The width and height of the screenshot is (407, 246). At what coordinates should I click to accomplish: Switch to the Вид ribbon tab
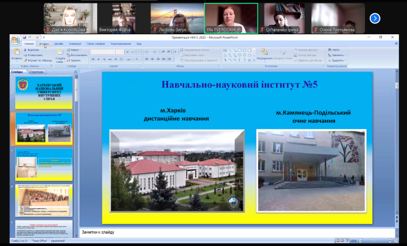point(139,44)
